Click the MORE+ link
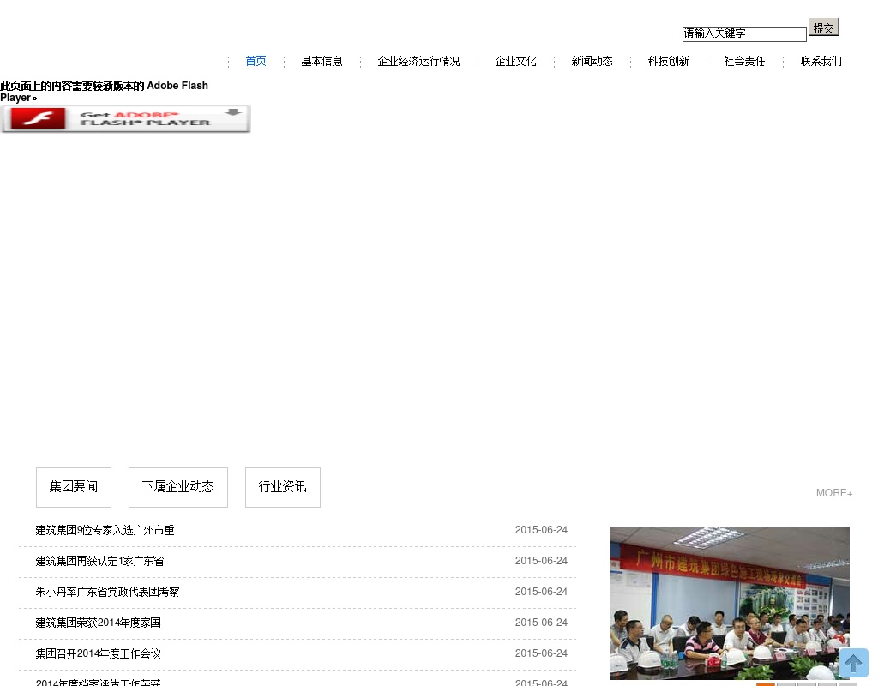 (x=833, y=493)
